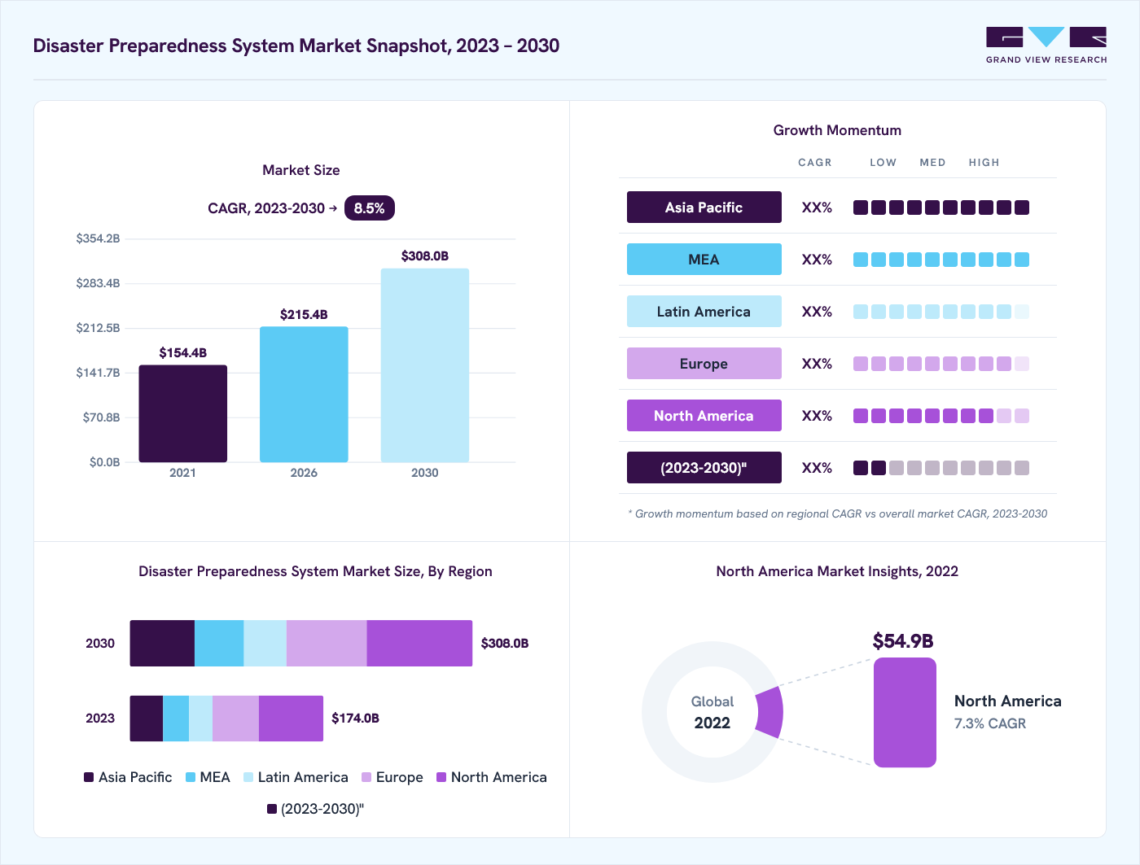The width and height of the screenshot is (1140, 865).
Task: Click the $154.4B bar value label
Action: (x=182, y=352)
